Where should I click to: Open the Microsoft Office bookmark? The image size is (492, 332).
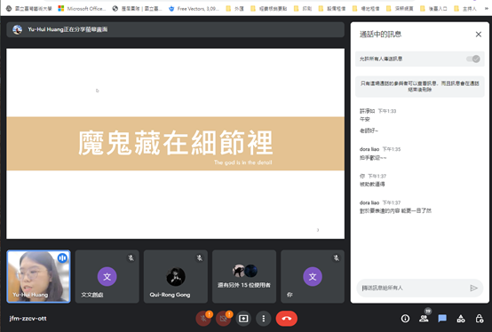pyautogui.click(x=83, y=9)
